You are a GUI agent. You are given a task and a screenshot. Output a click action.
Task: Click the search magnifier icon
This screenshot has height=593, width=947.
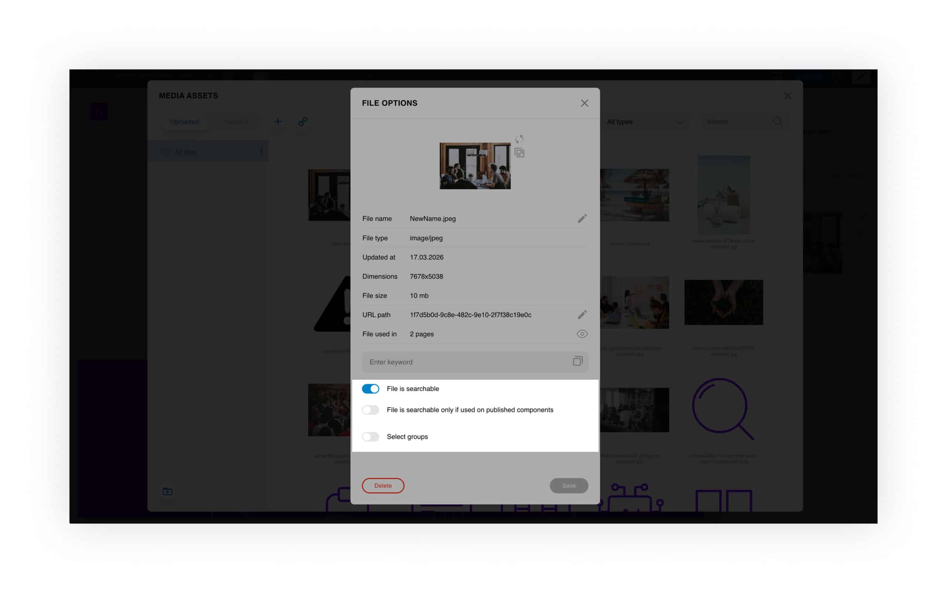[777, 122]
